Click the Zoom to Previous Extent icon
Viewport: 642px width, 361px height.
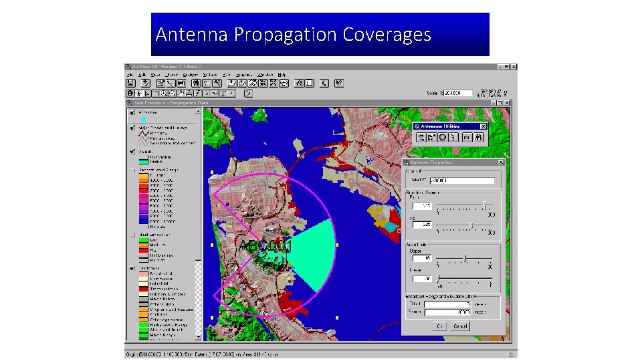284,83
